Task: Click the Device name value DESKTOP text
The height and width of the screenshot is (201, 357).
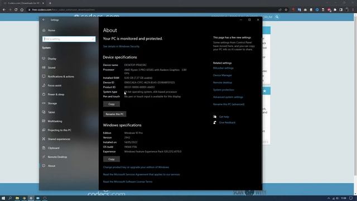Action: 135,65
